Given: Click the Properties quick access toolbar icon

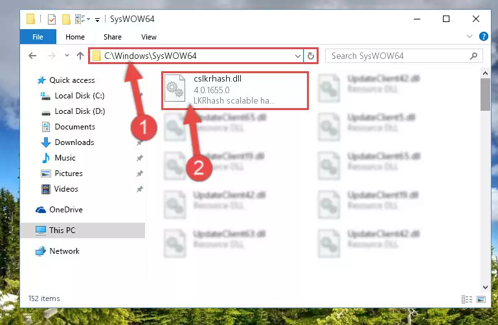Looking at the screenshot, I should click(51, 19).
